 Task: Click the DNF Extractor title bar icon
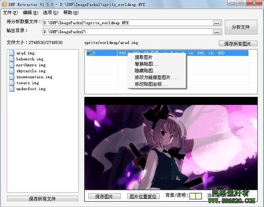[4, 4]
